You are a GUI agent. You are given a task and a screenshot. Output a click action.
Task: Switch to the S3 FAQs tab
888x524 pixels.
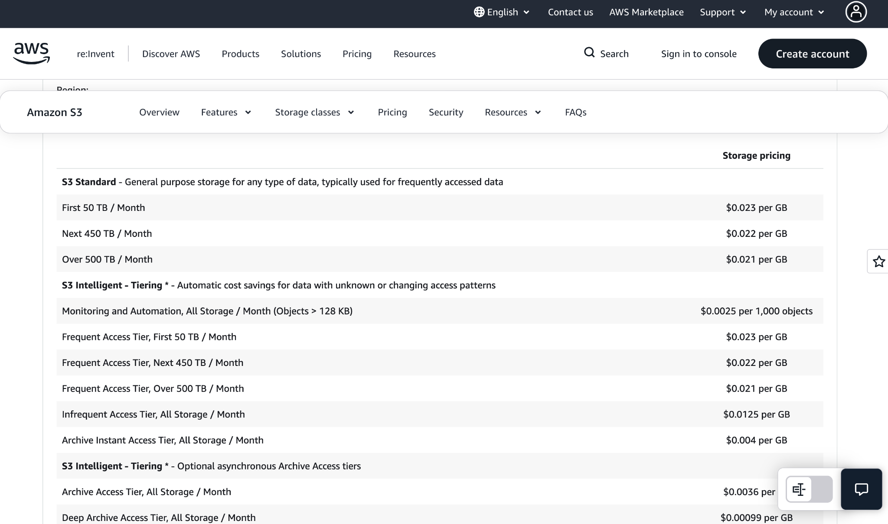coord(575,112)
